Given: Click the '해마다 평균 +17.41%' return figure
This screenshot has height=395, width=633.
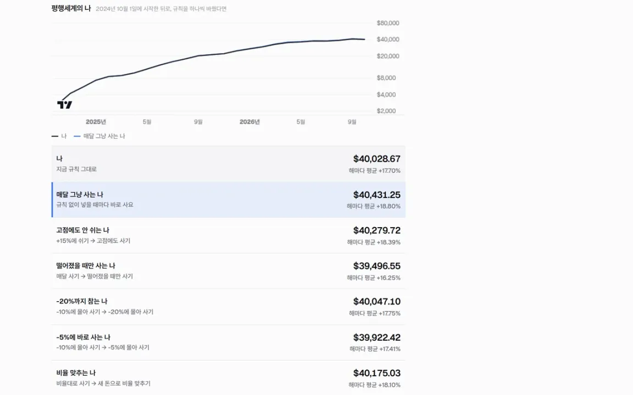Looking at the screenshot, I should [x=375, y=349].
